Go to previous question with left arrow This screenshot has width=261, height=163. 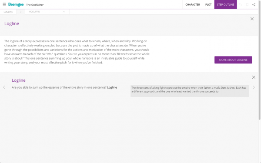tap(4, 87)
